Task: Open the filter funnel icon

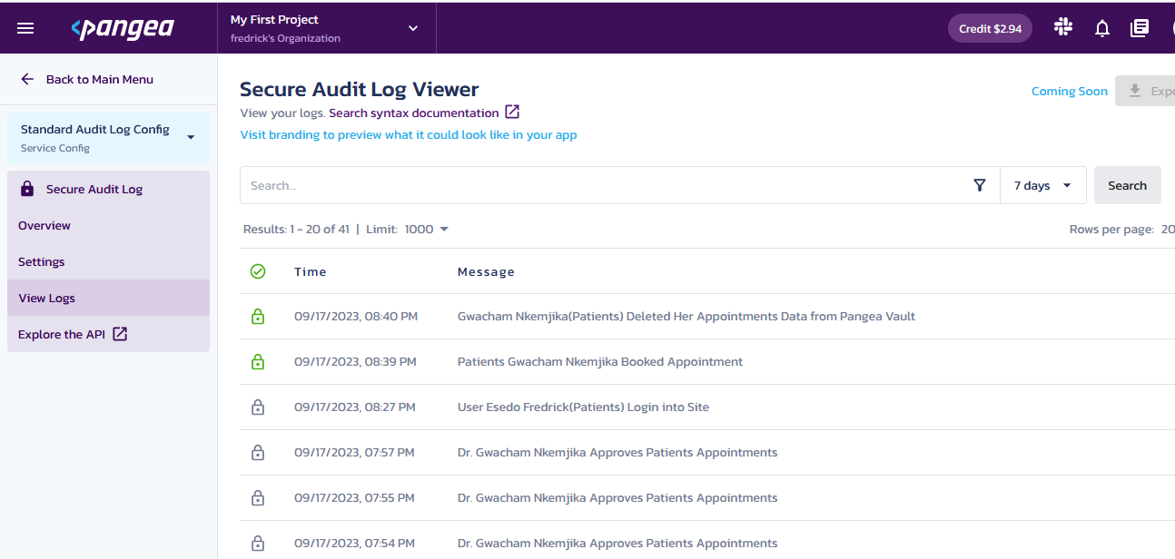Action: point(980,185)
